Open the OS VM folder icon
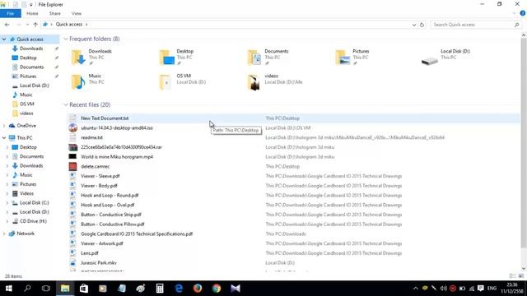This screenshot has height=296, width=527. 165,82
